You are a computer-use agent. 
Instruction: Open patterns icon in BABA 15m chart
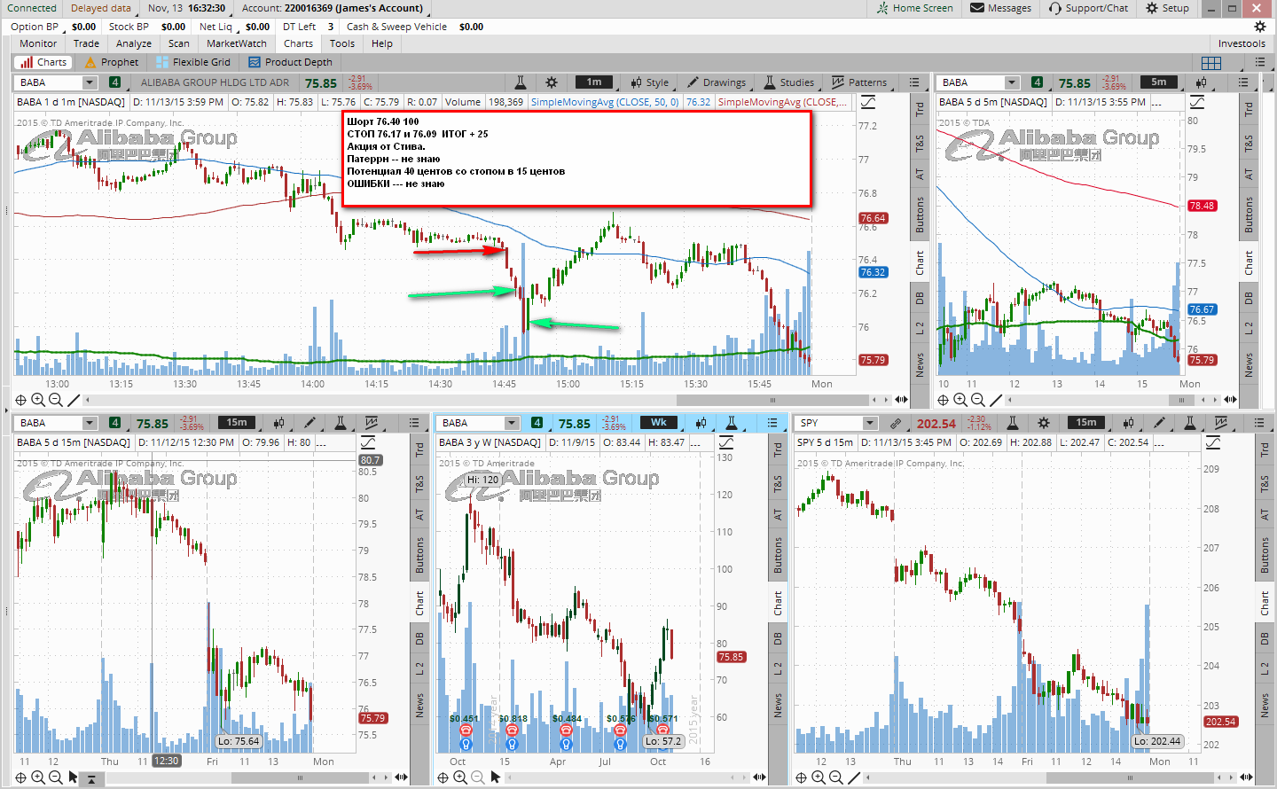coord(372,423)
